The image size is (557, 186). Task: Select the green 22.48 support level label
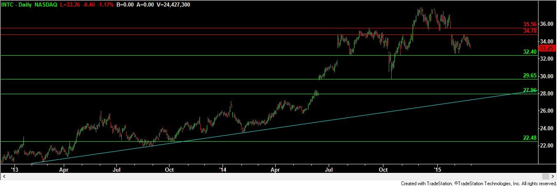pos(530,138)
